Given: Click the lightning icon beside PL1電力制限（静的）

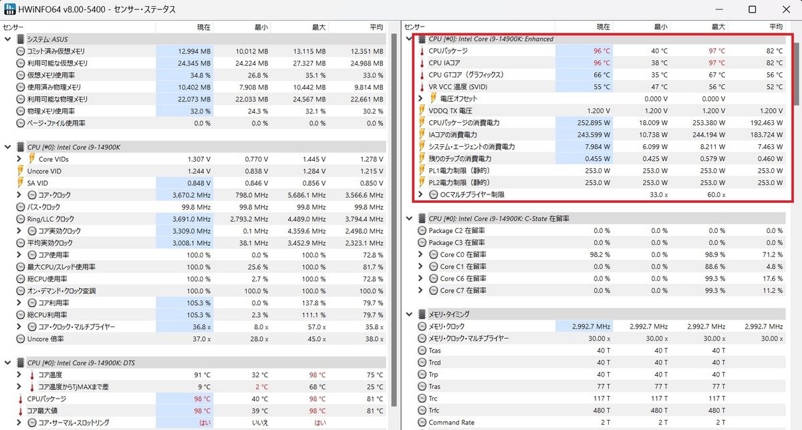Looking at the screenshot, I should click(422, 171).
